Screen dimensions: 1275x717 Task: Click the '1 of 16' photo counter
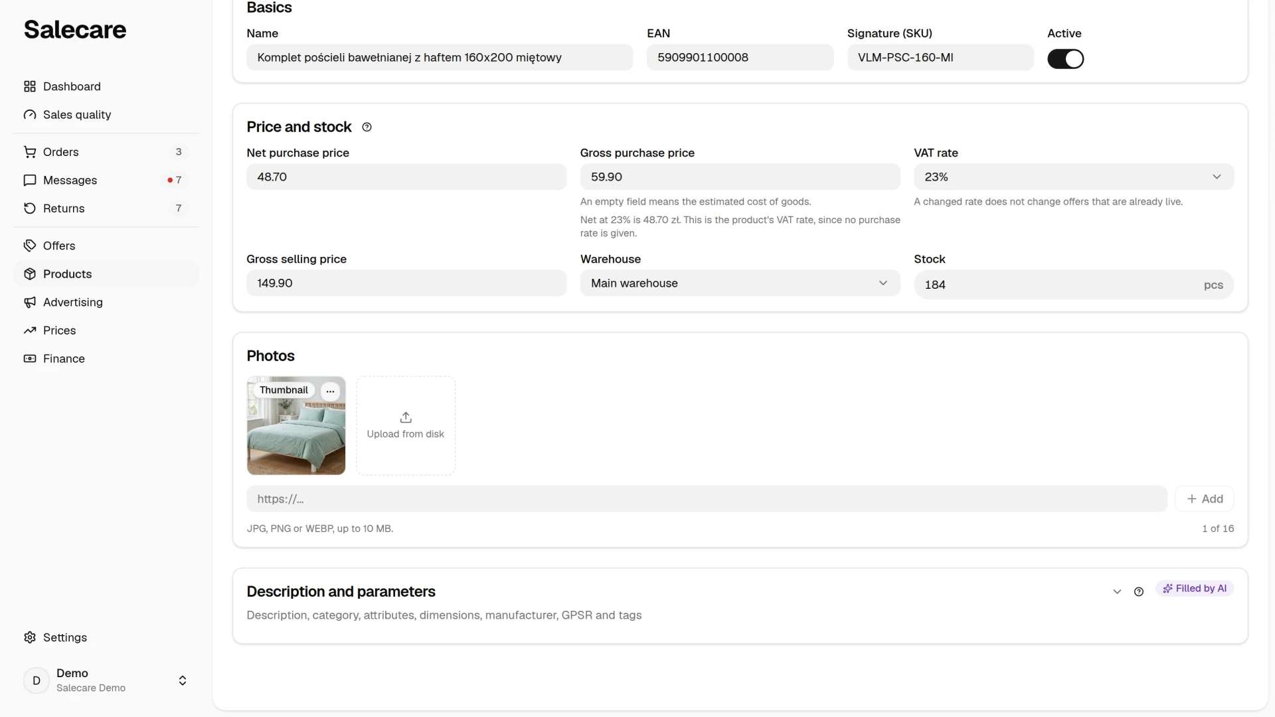[x=1218, y=529]
